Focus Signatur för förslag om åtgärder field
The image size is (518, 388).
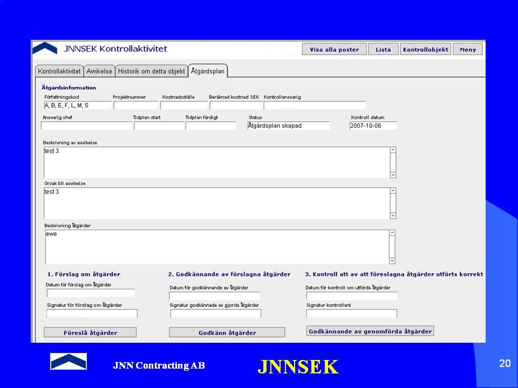92,314
